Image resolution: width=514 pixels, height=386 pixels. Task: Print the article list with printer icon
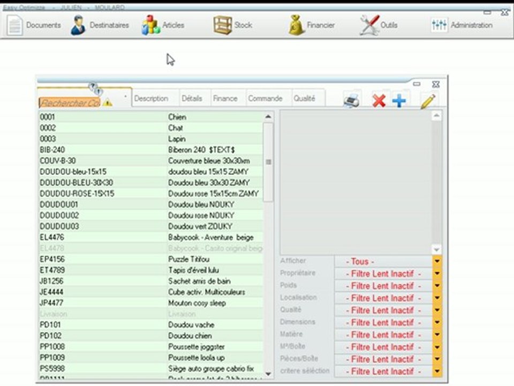(352, 100)
